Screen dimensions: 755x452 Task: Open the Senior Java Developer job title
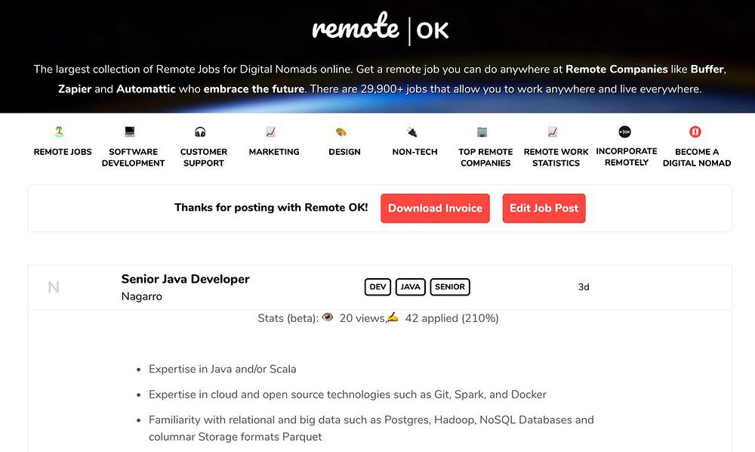186,279
